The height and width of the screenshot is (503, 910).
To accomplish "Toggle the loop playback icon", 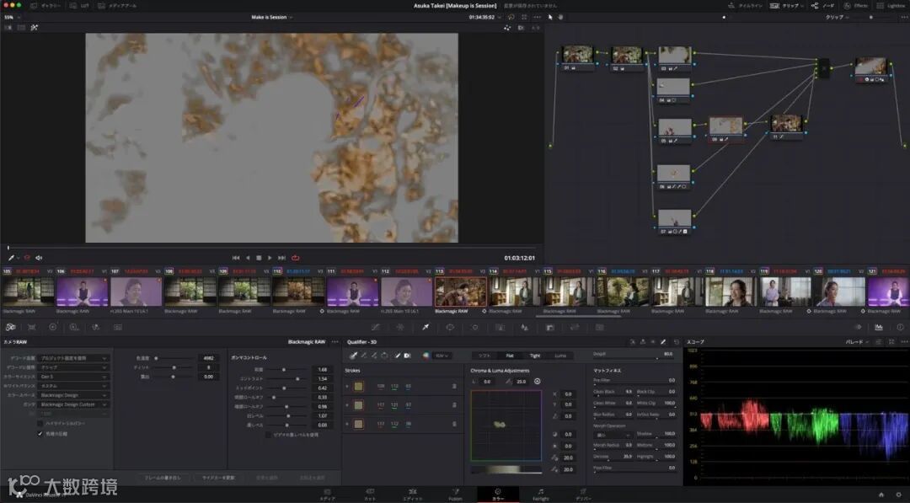I will tap(296, 258).
